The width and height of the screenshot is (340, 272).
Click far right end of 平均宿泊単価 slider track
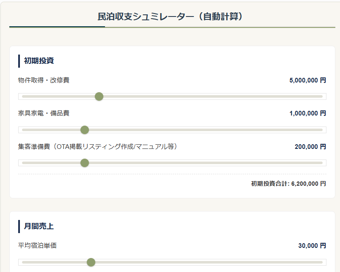coord(321,262)
